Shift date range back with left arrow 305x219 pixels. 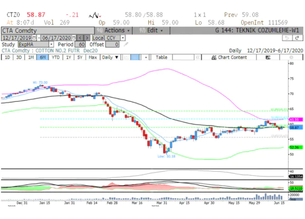[80, 38]
